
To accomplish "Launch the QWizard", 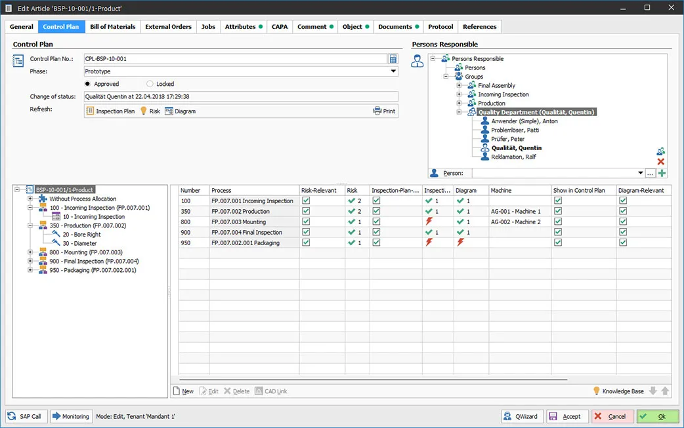I will [522, 416].
